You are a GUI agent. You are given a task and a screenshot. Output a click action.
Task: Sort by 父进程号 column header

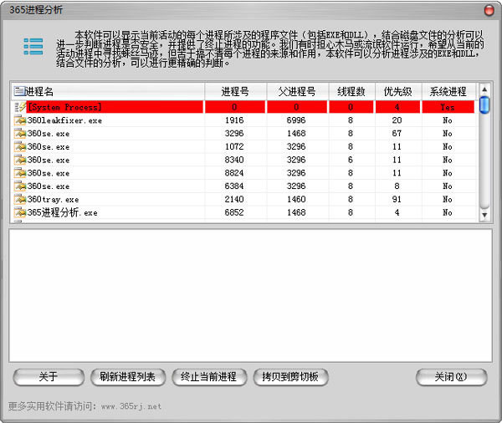tap(297, 91)
